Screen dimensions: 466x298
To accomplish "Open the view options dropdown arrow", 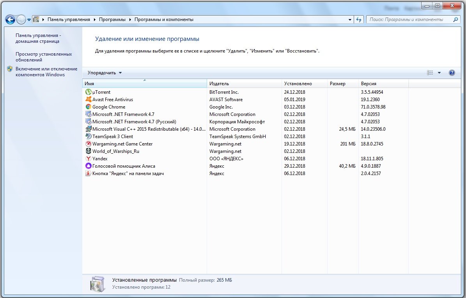I will pos(439,73).
